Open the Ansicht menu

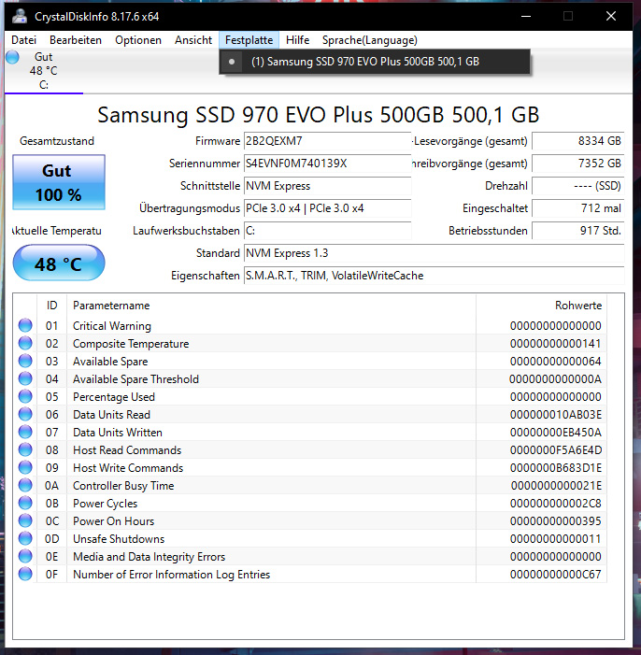click(x=193, y=40)
